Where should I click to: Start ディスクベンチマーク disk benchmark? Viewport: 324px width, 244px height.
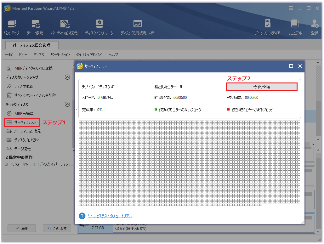point(99,27)
